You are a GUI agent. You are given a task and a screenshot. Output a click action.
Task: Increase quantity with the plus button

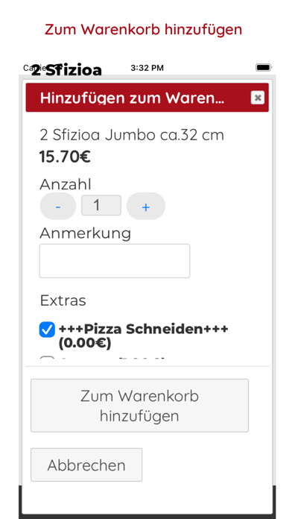(x=146, y=207)
